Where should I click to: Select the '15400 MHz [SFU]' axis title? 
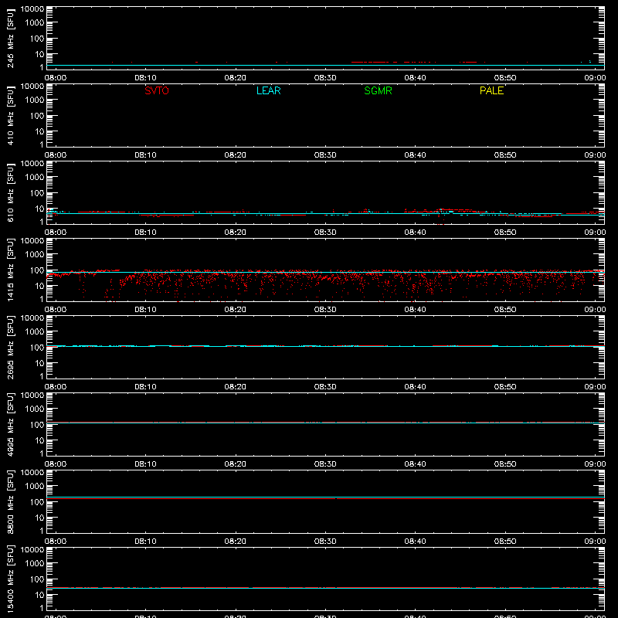tap(10, 579)
